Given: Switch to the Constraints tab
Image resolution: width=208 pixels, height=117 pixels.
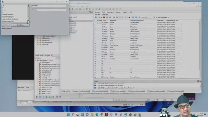Looking at the screenshot, I should click(110, 12).
